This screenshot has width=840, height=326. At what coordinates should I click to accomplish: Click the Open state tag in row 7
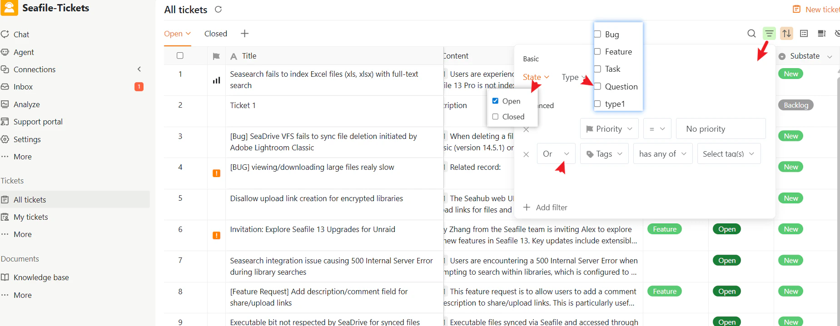click(x=727, y=260)
